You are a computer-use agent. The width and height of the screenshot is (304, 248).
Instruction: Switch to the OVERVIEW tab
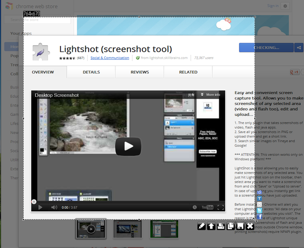(x=43, y=72)
